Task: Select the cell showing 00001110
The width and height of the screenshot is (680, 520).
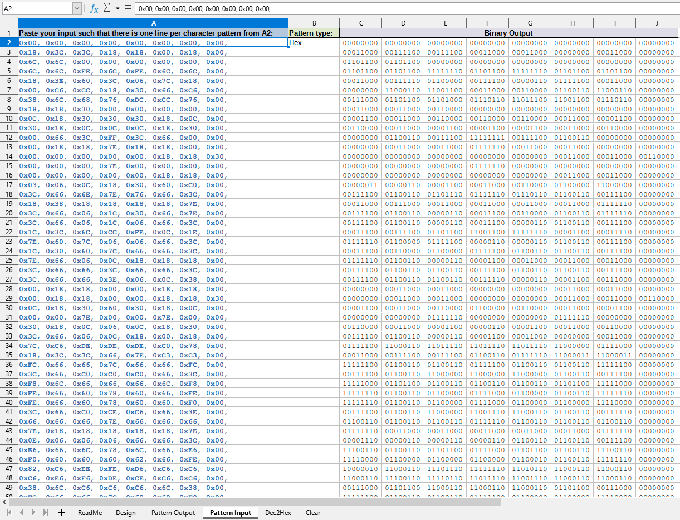Action: 361,440
